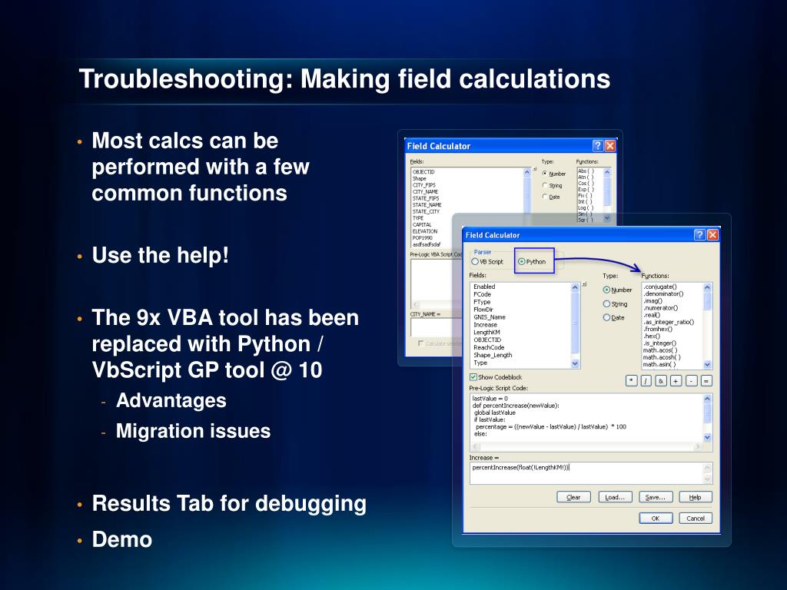Select the Increase field in list
The height and width of the screenshot is (590, 787).
pyautogui.click(x=486, y=325)
